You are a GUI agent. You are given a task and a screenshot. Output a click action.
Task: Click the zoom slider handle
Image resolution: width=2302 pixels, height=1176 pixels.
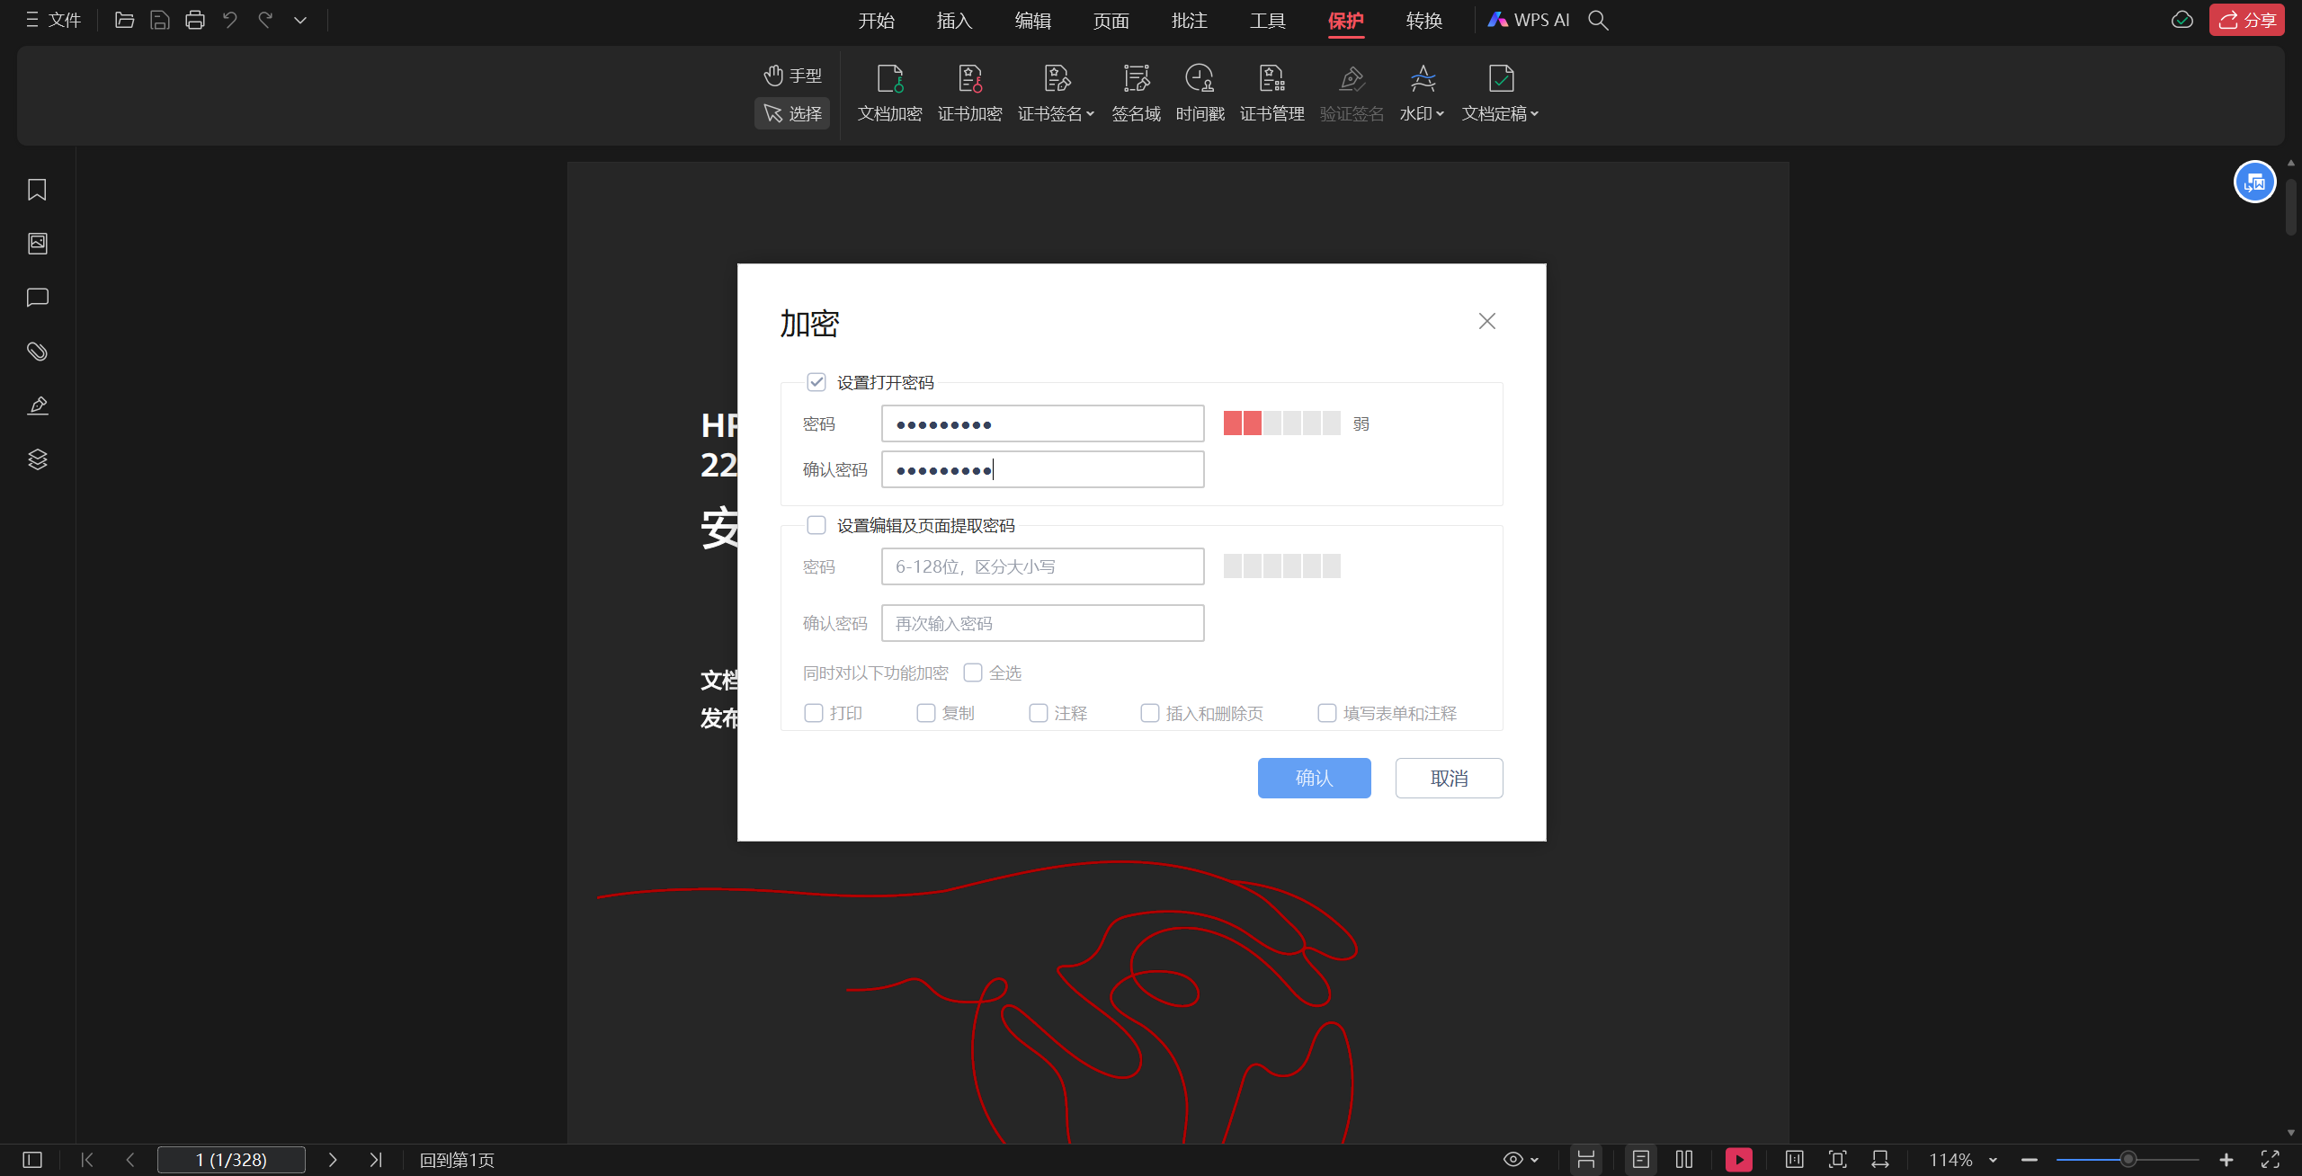[x=2128, y=1160]
